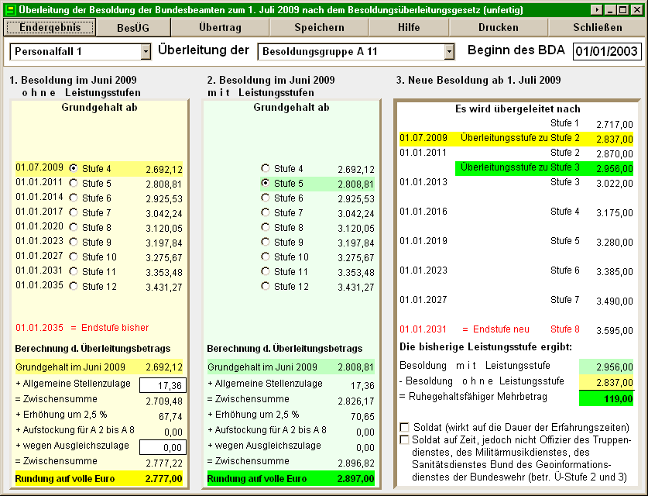Click the Erhöhung um 2,5 % value 67,74
Viewport: 648px width, 496px height.
pyautogui.click(x=170, y=417)
